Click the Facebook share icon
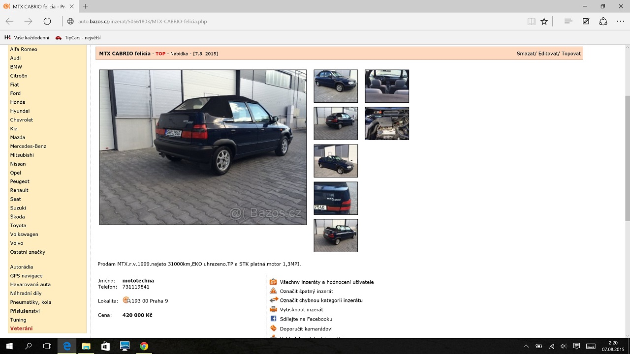Viewport: 630px width, 354px height. coord(274,319)
